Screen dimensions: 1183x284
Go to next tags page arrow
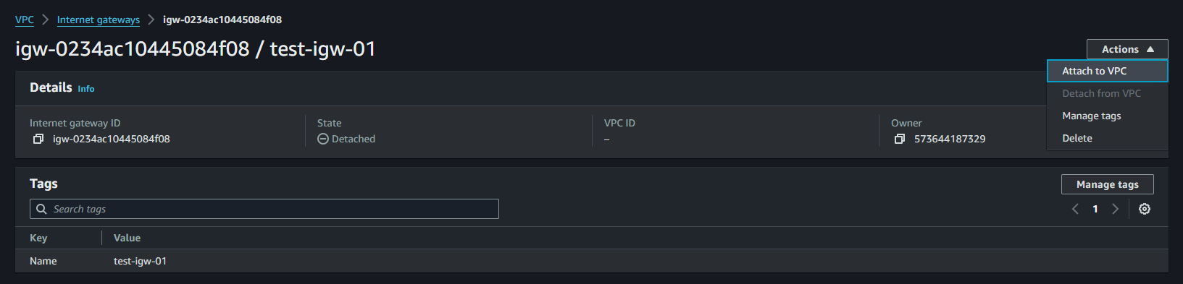(x=1116, y=209)
